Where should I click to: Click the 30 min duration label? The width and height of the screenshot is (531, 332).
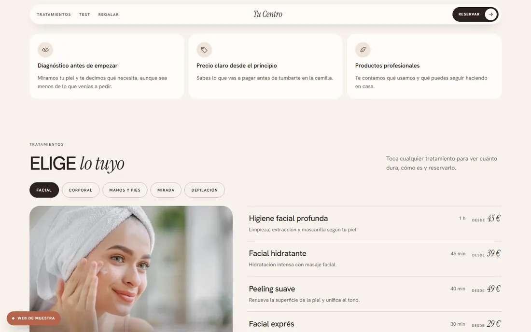click(458, 324)
